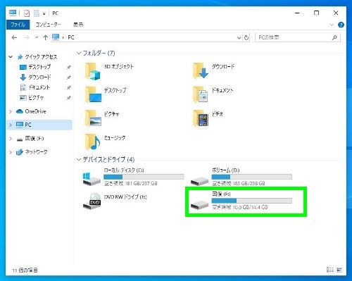Select 回復 (F:) in the navigation pane
The image size is (352, 281).
tap(30, 139)
